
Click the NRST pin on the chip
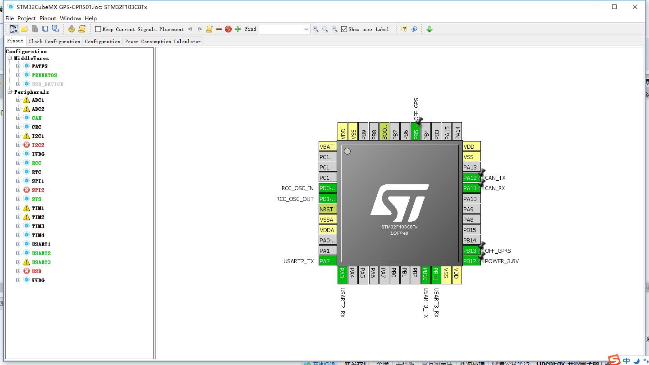[x=328, y=209]
